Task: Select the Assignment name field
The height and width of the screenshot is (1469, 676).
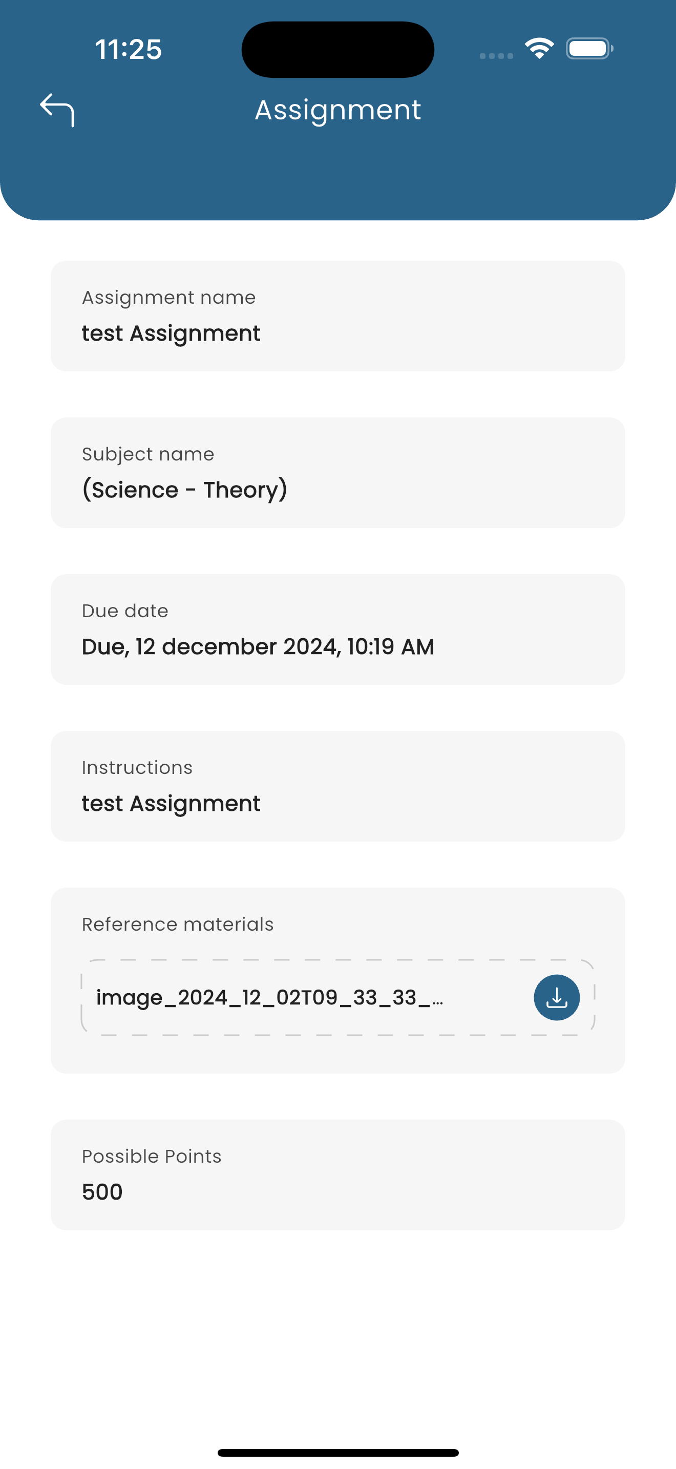Action: coord(338,316)
